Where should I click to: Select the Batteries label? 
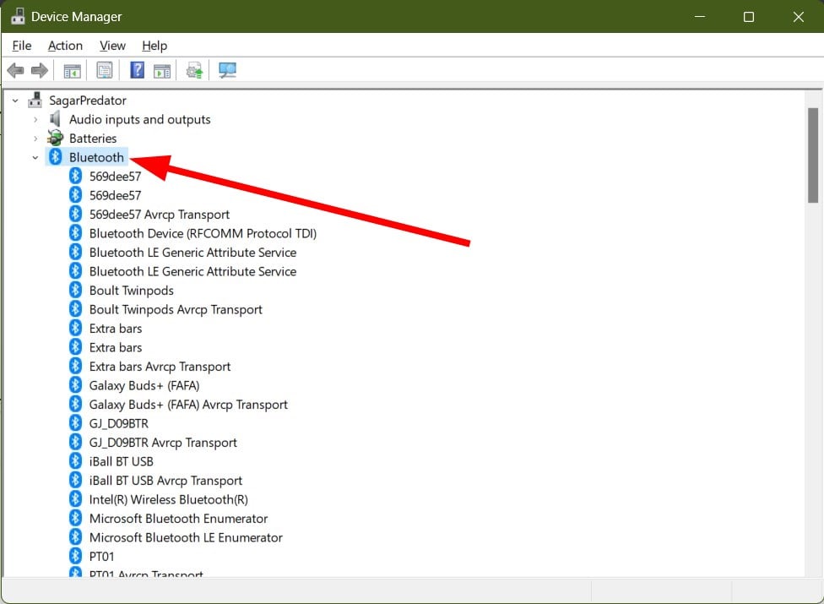click(93, 139)
